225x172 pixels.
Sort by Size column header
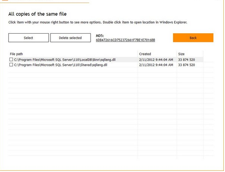190,54
